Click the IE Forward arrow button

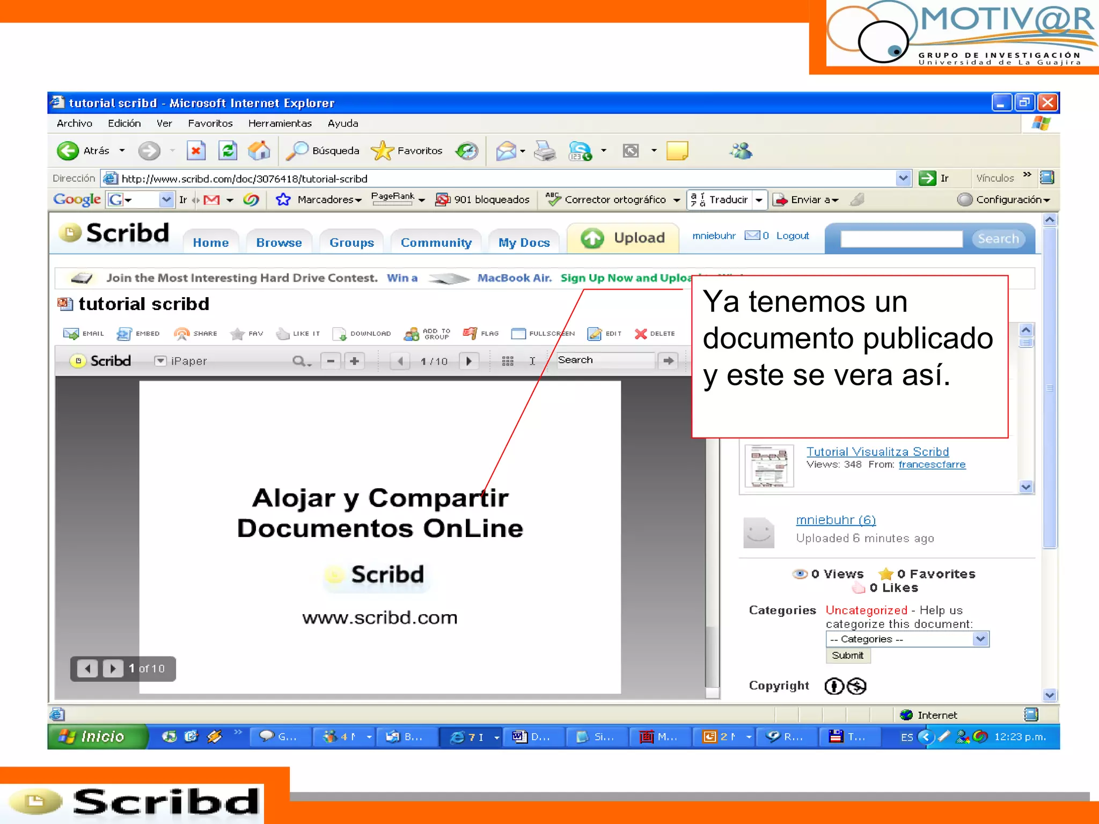tap(149, 151)
